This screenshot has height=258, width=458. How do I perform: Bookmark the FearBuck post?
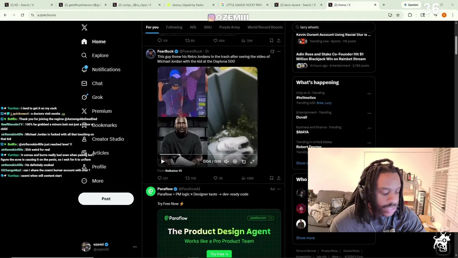coord(272,178)
